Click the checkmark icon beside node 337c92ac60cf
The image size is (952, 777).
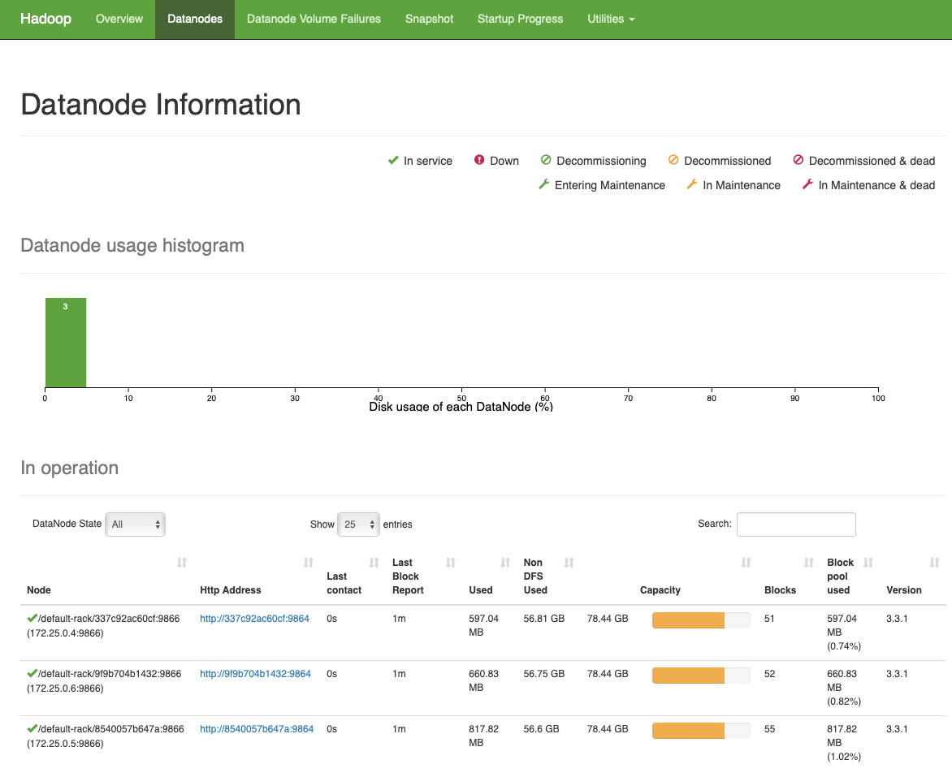tap(31, 618)
